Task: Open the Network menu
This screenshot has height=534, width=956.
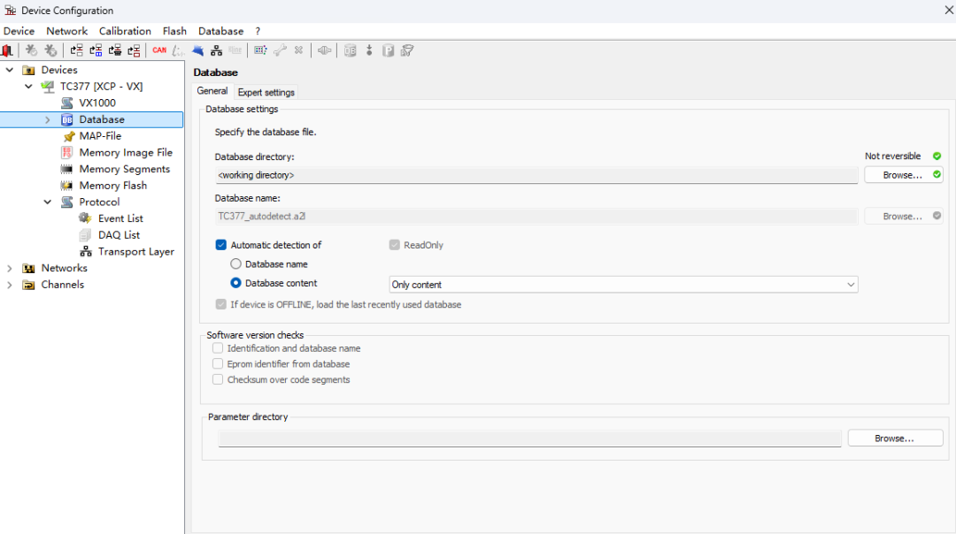Action: (x=67, y=31)
